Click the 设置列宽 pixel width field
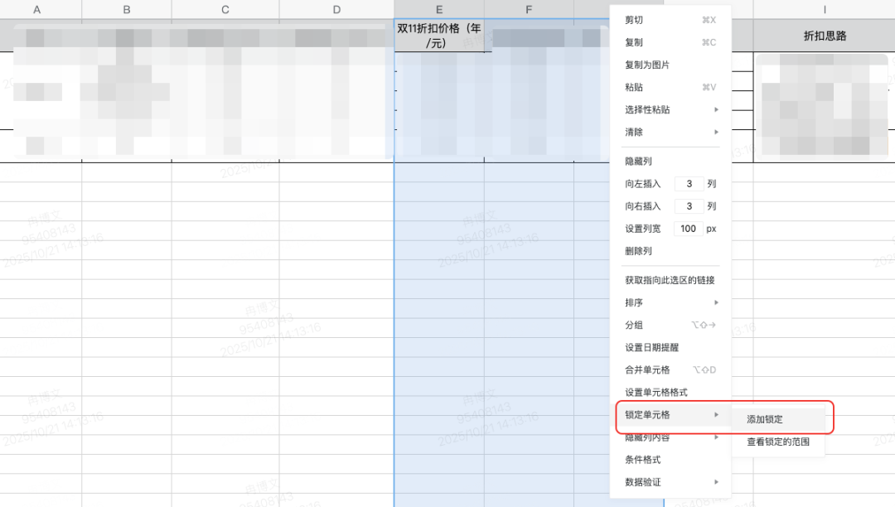This screenshot has width=895, height=507. pyautogui.click(x=688, y=229)
